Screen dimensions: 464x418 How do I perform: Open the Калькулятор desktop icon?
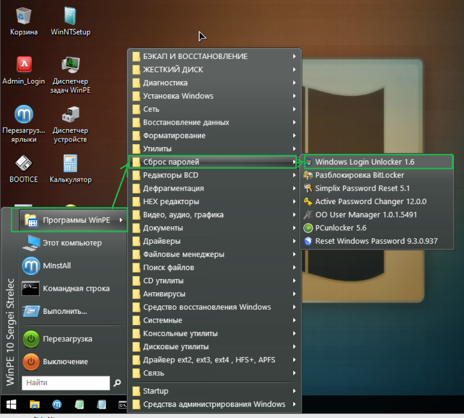[70, 169]
